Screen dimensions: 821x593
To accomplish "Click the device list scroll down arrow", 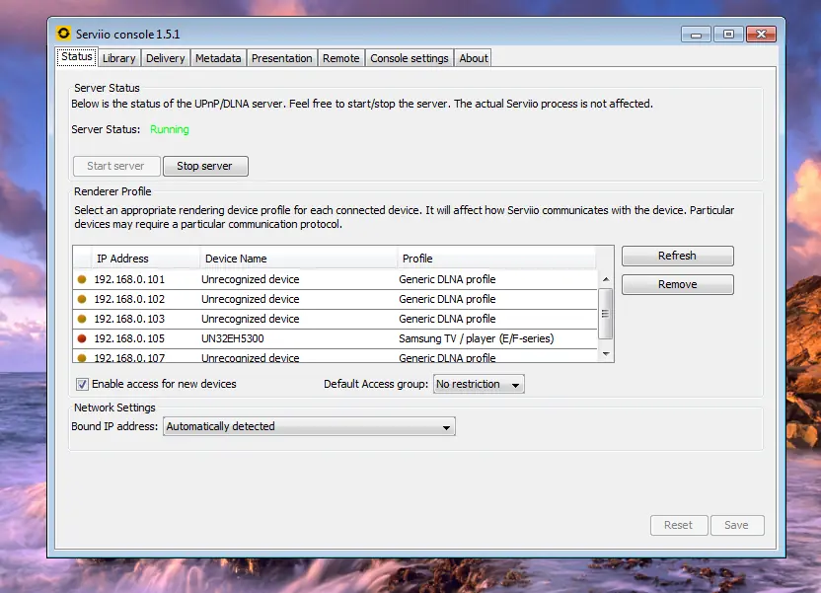I will coord(606,354).
